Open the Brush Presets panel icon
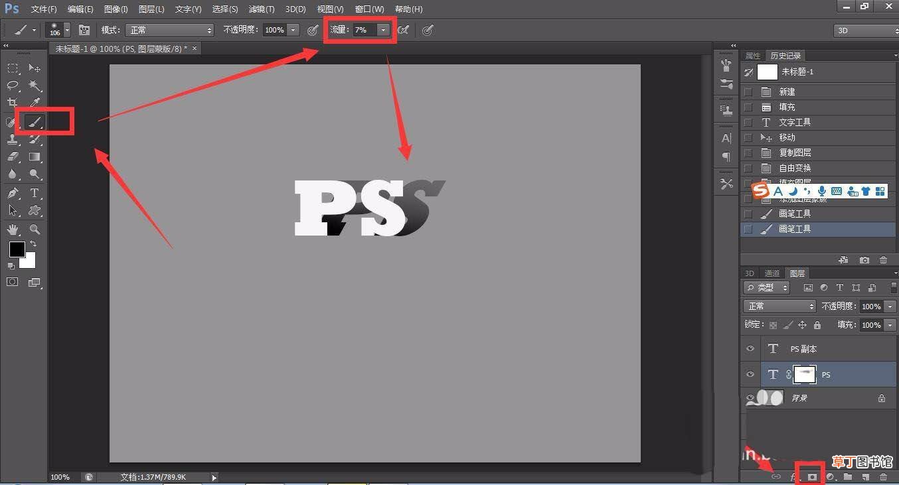899x485 pixels. point(726,84)
